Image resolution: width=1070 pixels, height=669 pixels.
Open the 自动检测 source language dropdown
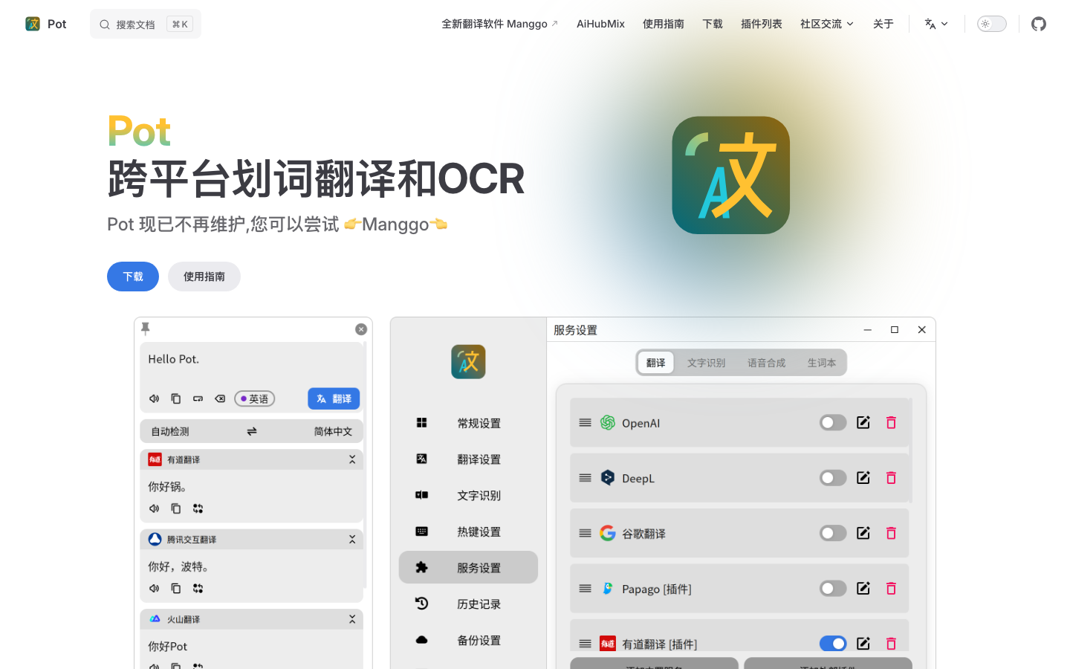(170, 431)
